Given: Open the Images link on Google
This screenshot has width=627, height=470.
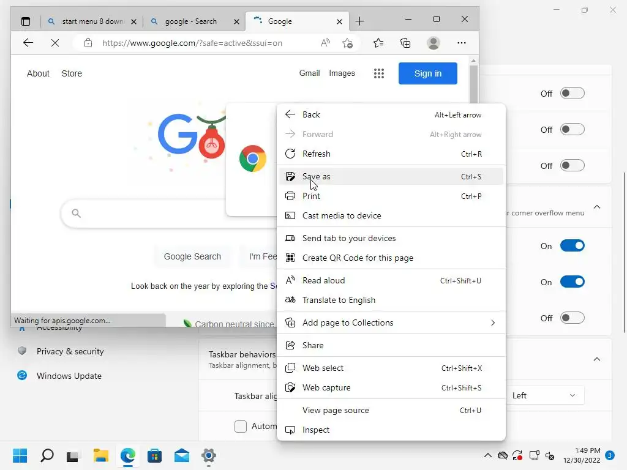Looking at the screenshot, I should click(342, 73).
